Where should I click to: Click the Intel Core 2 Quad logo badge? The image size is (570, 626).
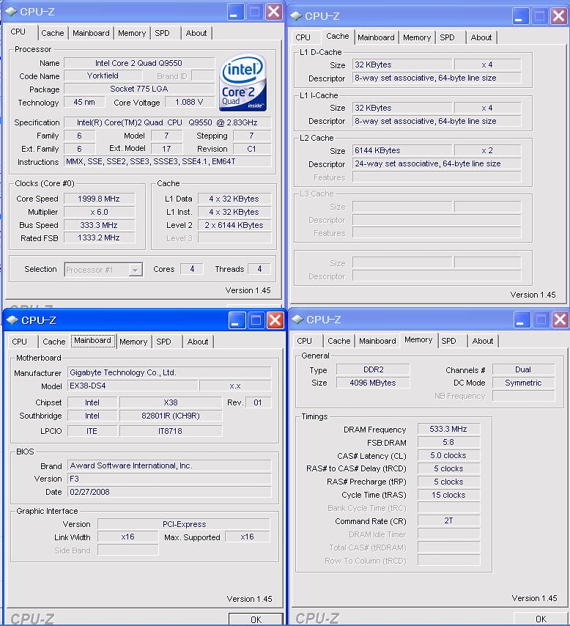(243, 83)
